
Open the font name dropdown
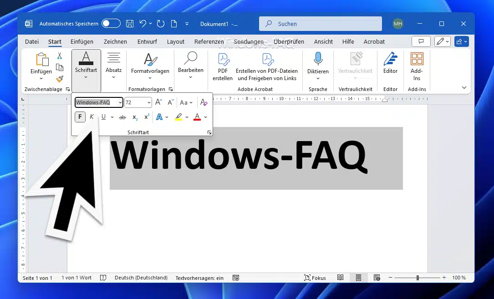coord(120,103)
